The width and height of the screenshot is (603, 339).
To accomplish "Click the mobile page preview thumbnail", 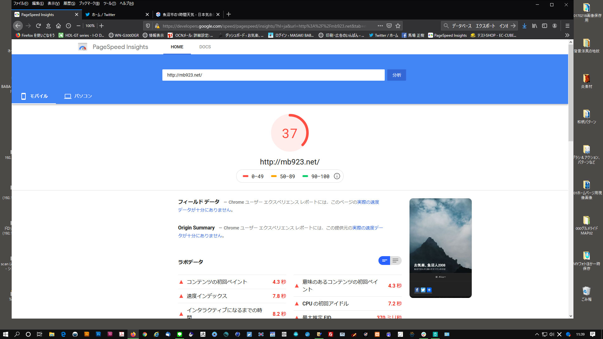I will (x=441, y=248).
